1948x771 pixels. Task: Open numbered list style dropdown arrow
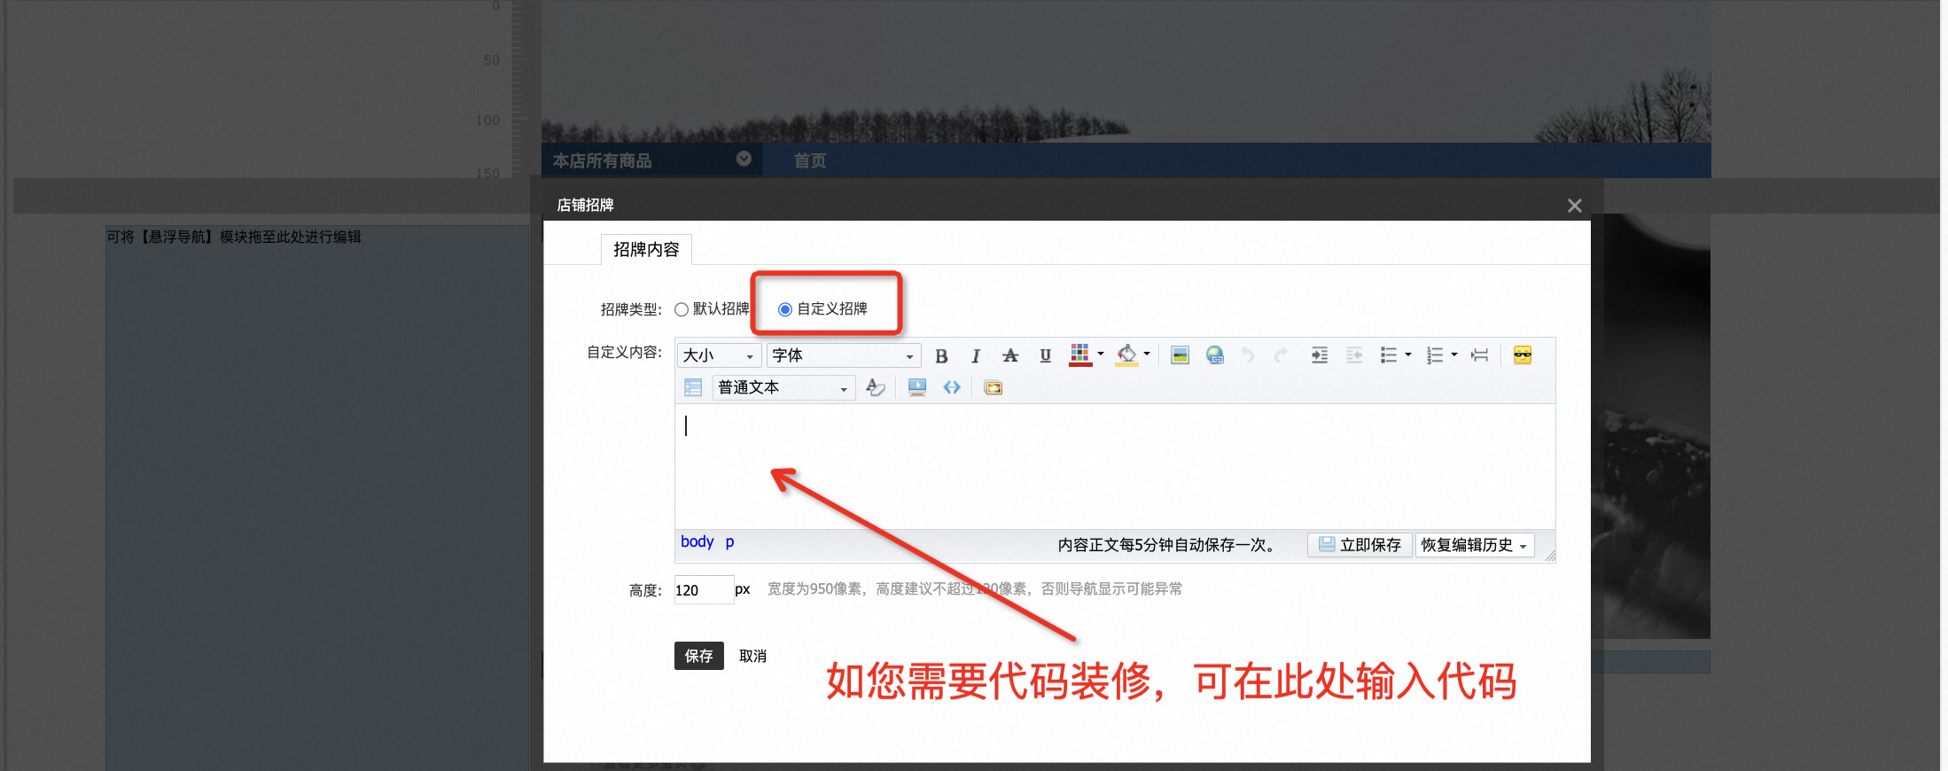pos(1454,355)
